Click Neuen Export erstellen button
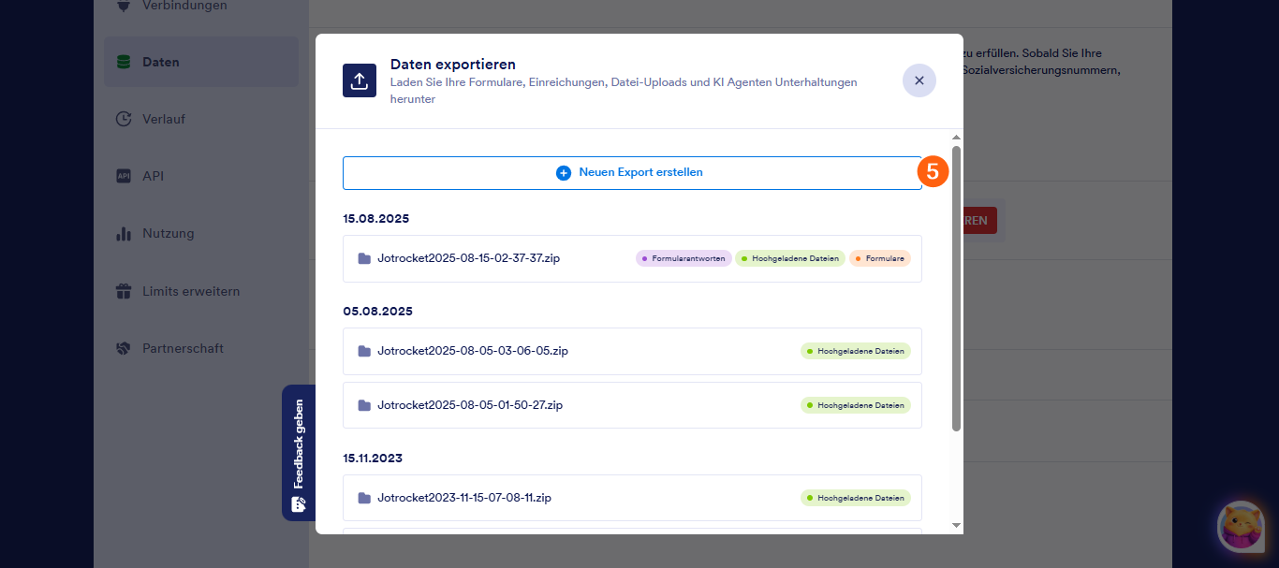1279x568 pixels. (x=632, y=173)
